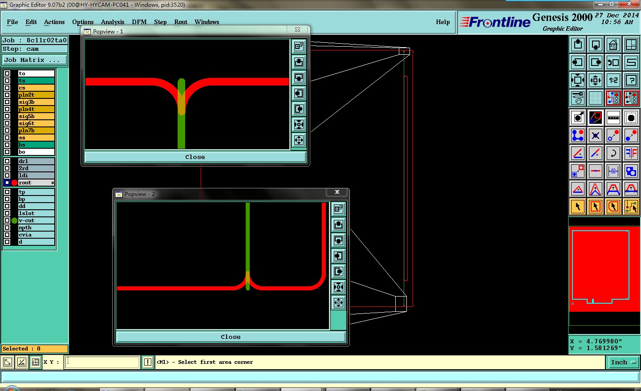
Task: Select the rectangle area selection pointer
Action: coord(596,207)
